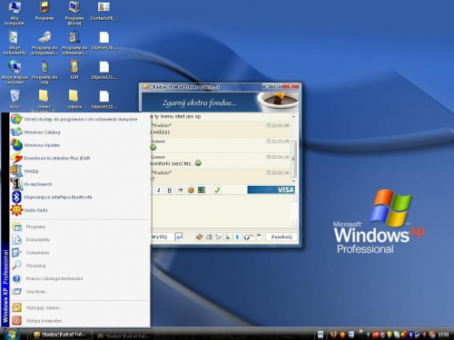The height and width of the screenshot is (340, 454).
Task: Click the brown package icon in chat bottom toolbar
Action: [199, 237]
